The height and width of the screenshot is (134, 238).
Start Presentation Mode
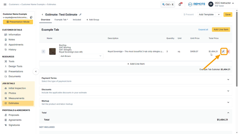coord(18,22)
